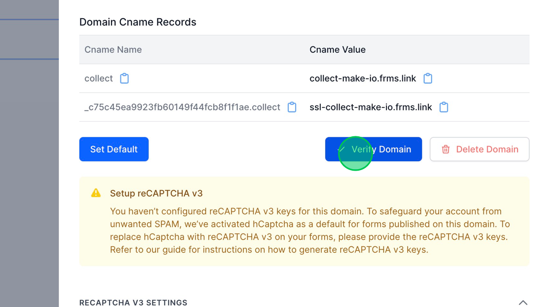
Task: Click the Set Default button
Action: click(113, 149)
